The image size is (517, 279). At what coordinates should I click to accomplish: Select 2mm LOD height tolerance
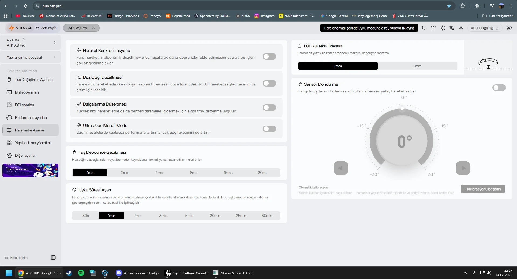pyautogui.click(x=417, y=66)
